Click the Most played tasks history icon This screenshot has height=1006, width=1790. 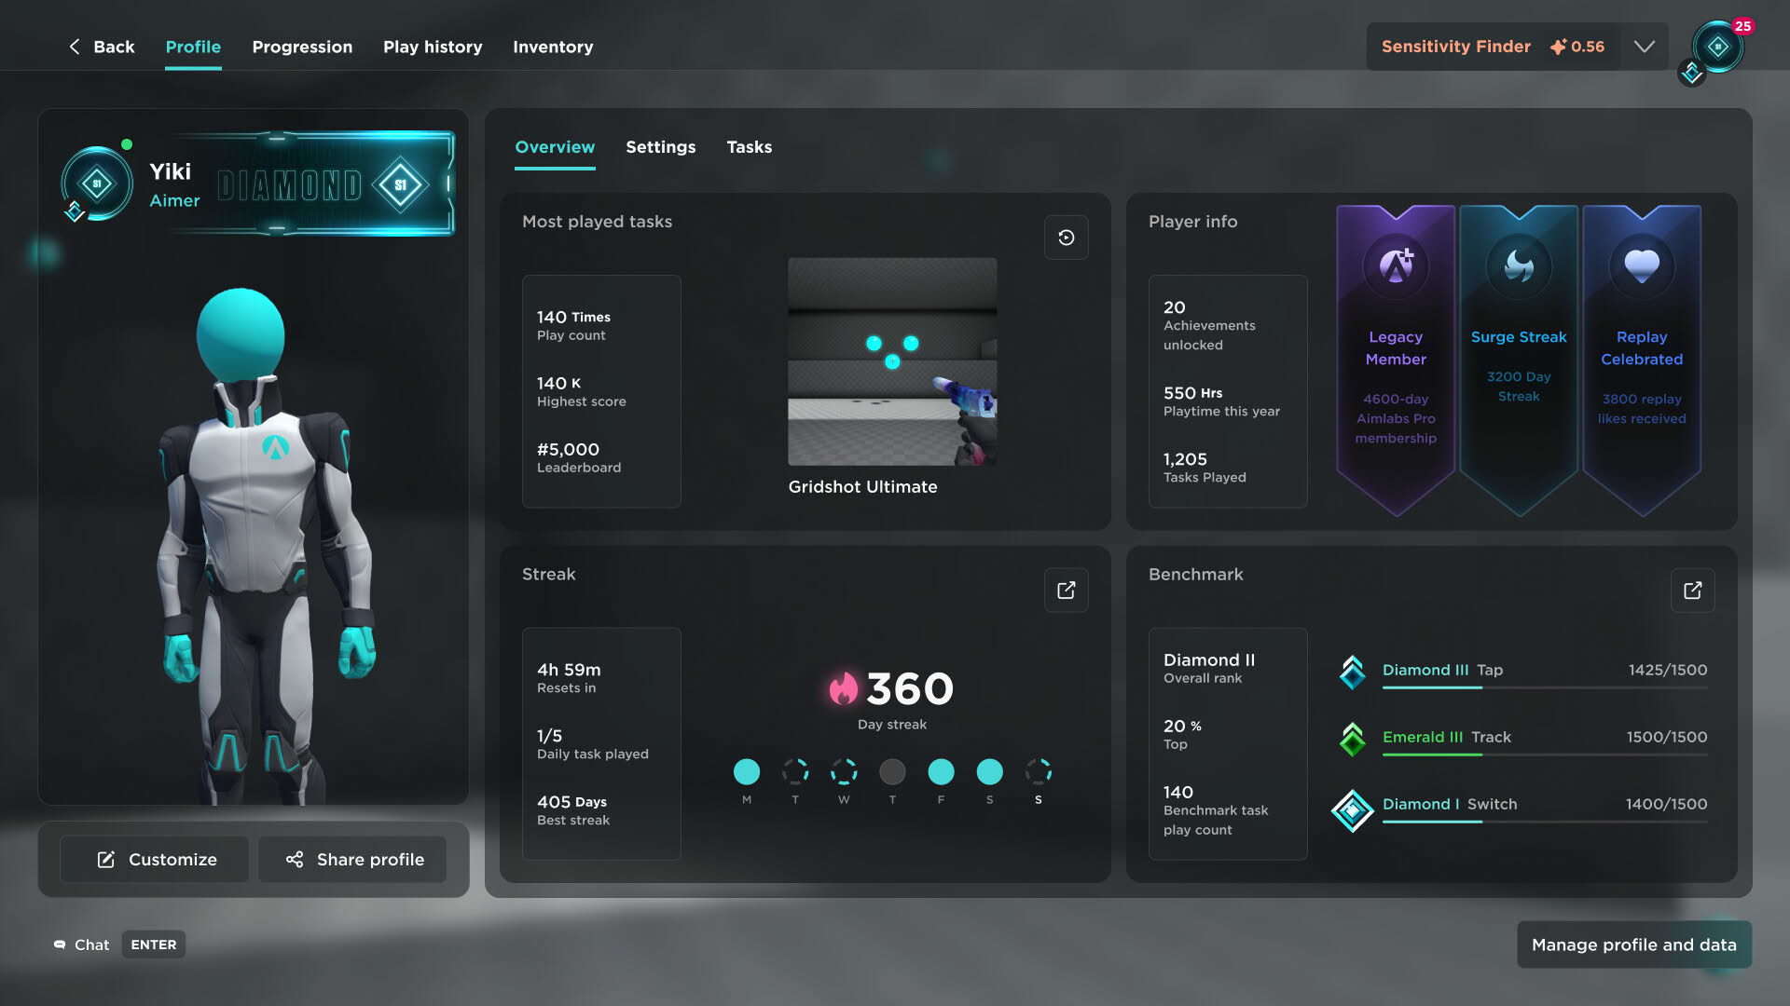[x=1067, y=238]
